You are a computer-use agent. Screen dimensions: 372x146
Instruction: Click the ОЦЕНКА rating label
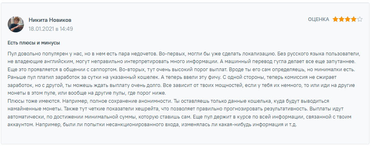(318, 19)
